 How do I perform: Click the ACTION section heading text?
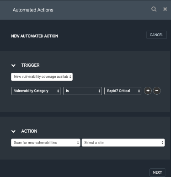[29, 131]
